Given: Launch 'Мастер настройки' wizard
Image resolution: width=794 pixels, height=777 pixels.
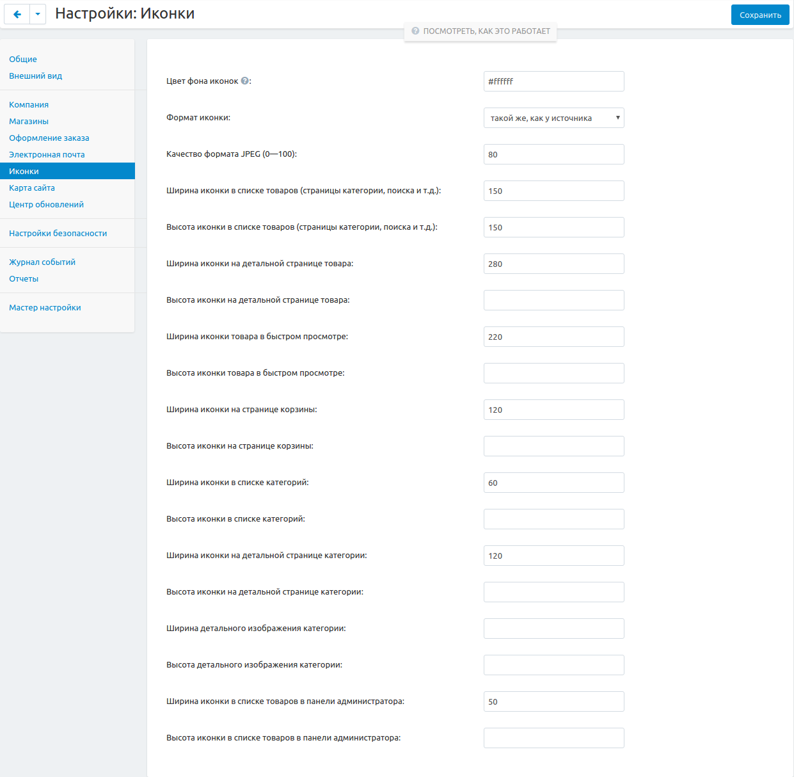Looking at the screenshot, I should point(45,307).
